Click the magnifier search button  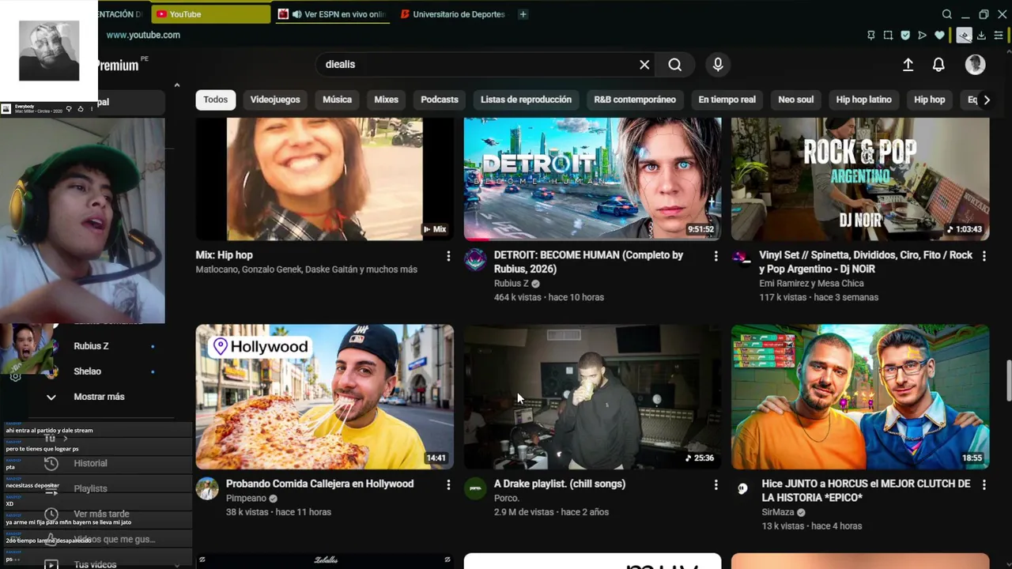[x=674, y=65]
